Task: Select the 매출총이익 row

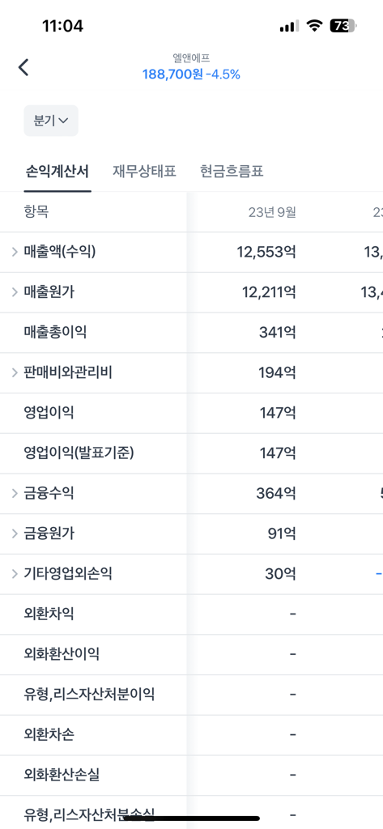Action: point(191,333)
